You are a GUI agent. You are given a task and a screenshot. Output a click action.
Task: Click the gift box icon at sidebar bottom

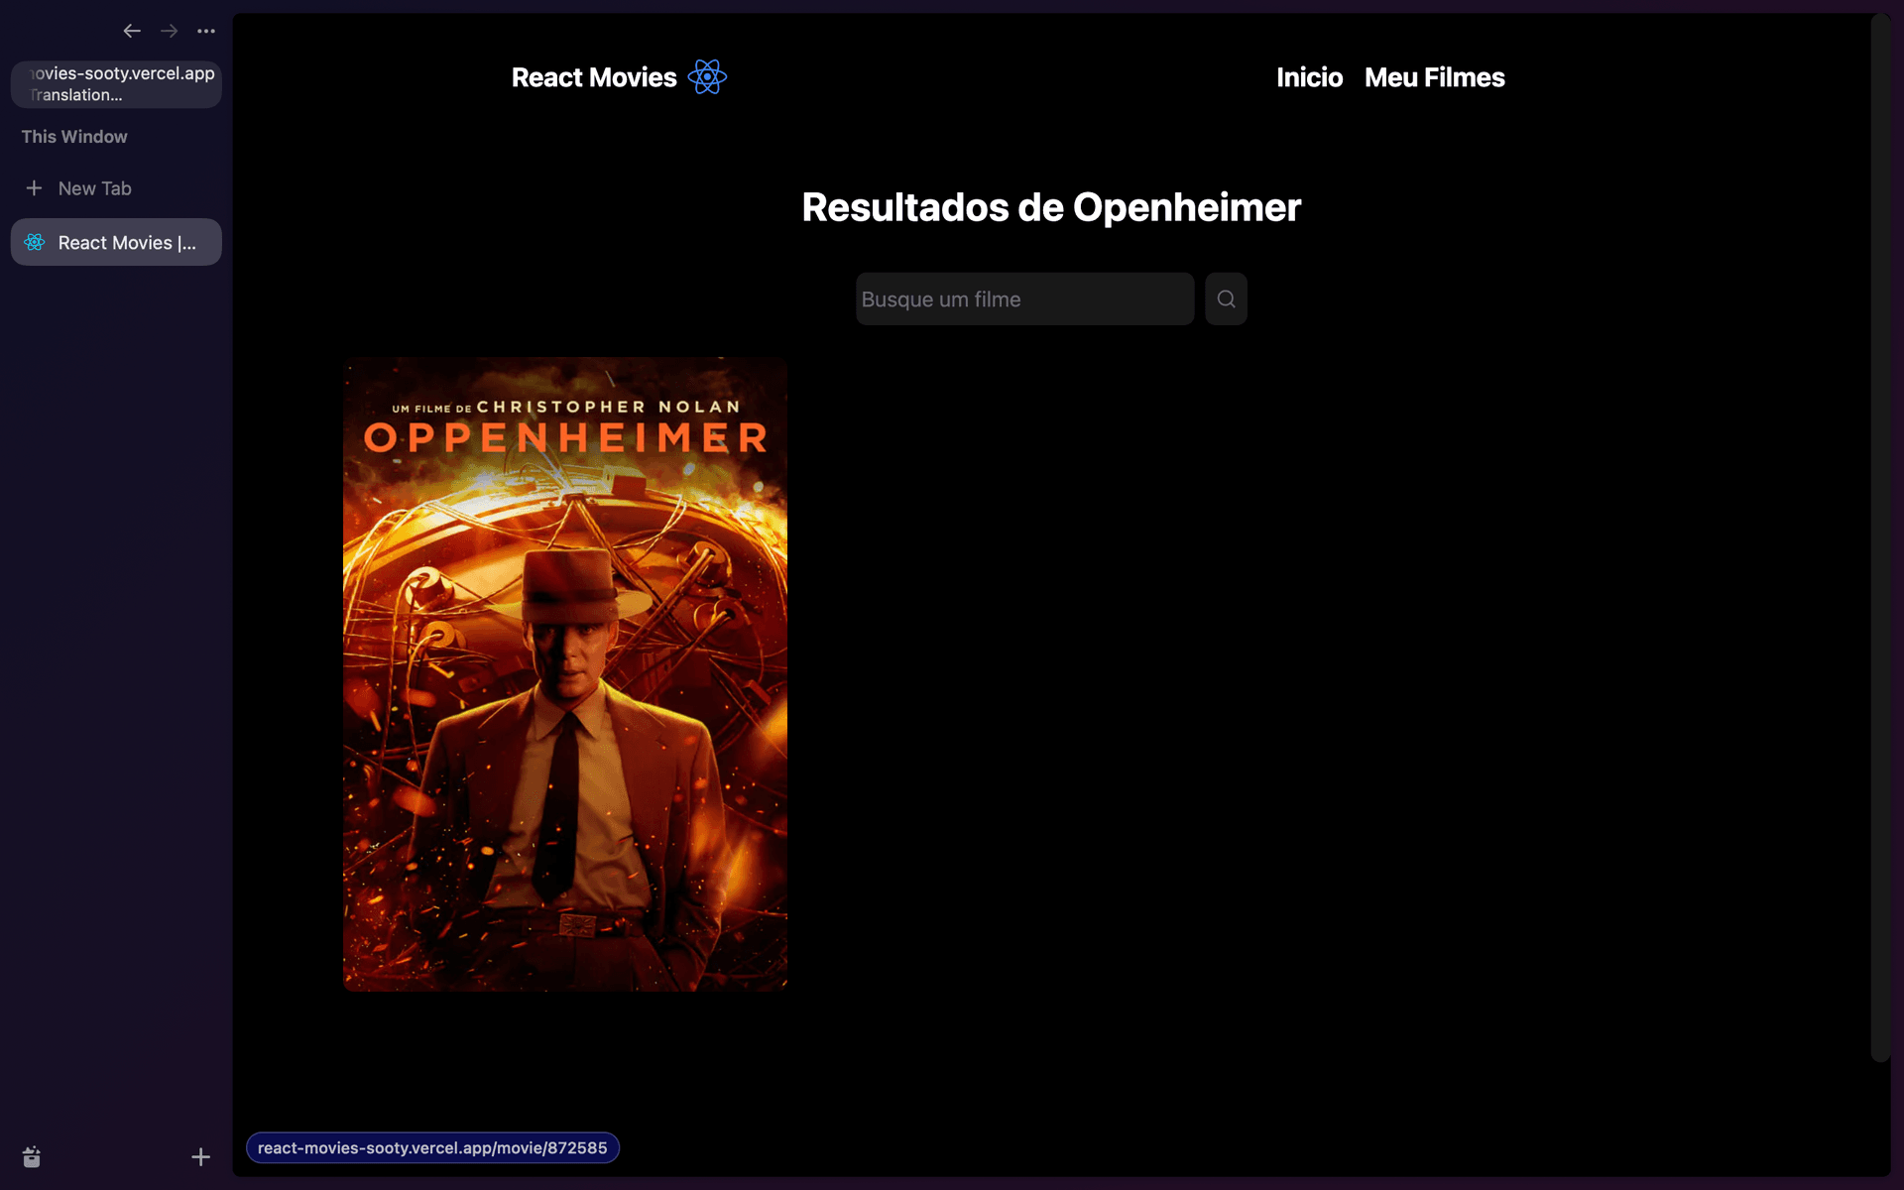click(x=32, y=1157)
